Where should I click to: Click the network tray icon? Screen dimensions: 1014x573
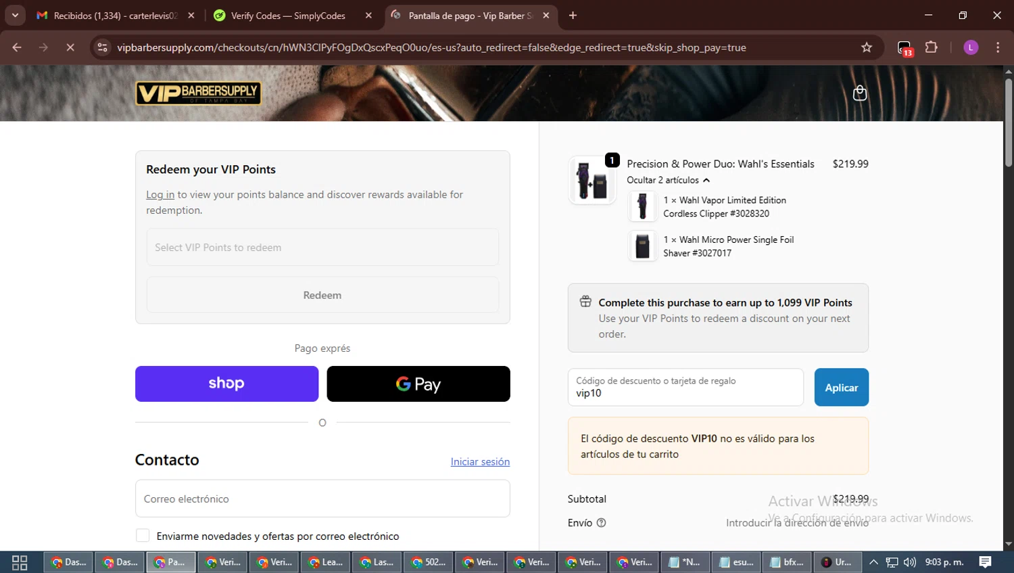pyautogui.click(x=892, y=562)
